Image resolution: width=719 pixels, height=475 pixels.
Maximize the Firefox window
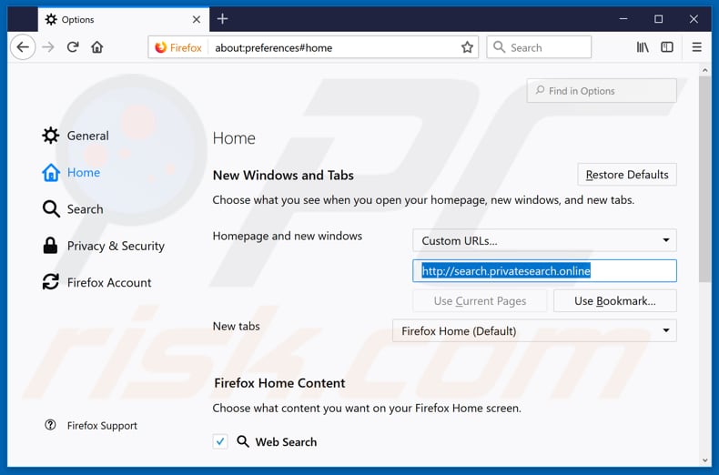[x=658, y=19]
